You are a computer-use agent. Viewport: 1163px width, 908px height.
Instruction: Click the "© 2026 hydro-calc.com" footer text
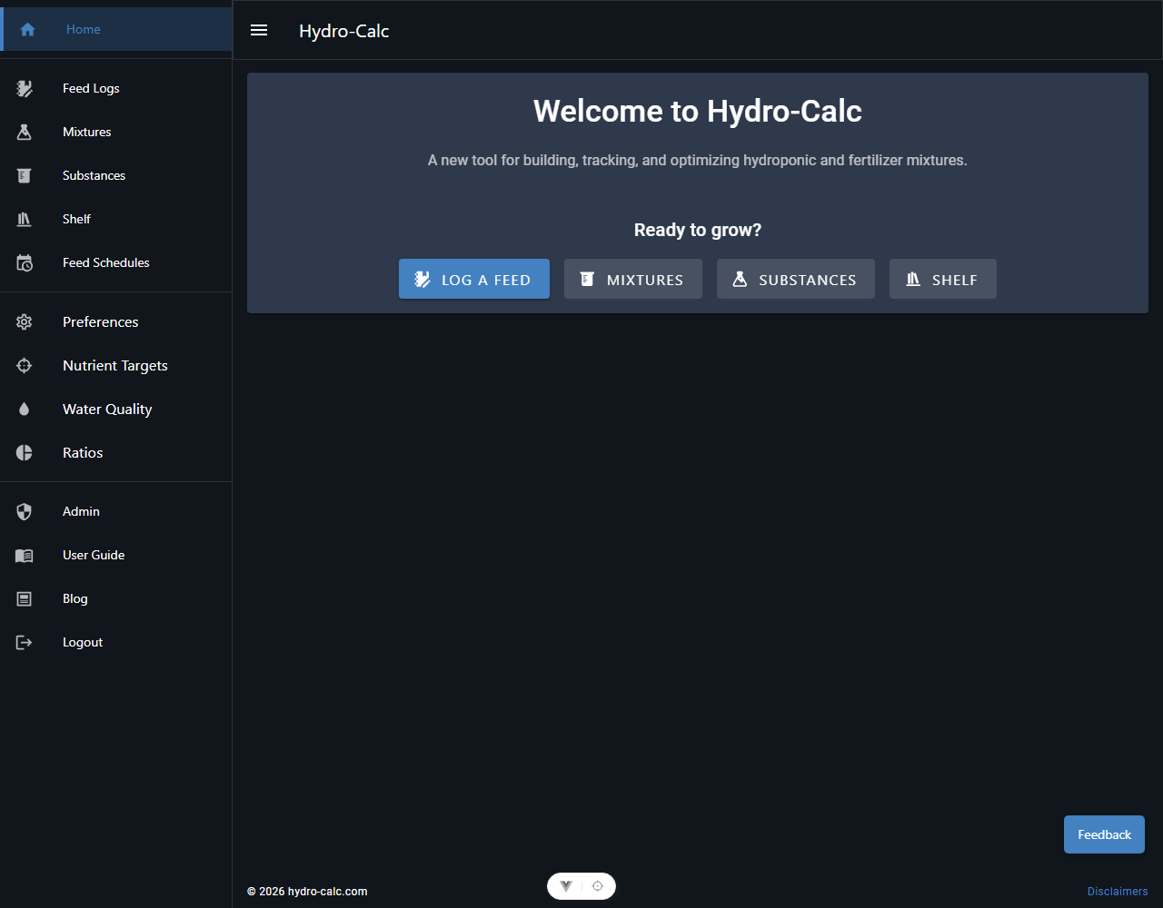[x=307, y=892]
